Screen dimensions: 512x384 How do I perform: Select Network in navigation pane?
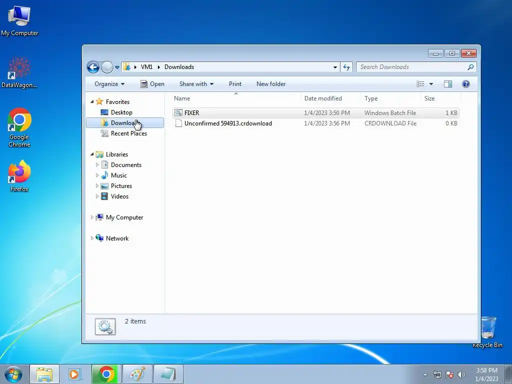point(117,238)
